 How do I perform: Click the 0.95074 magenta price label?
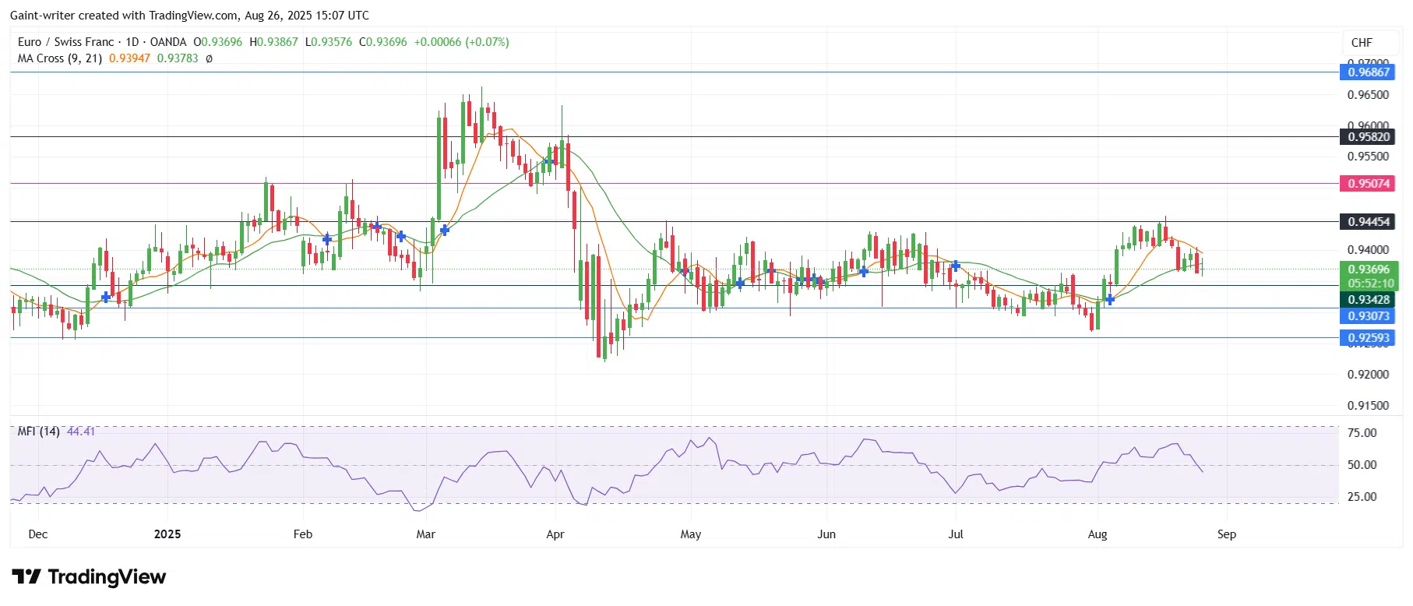(1369, 184)
